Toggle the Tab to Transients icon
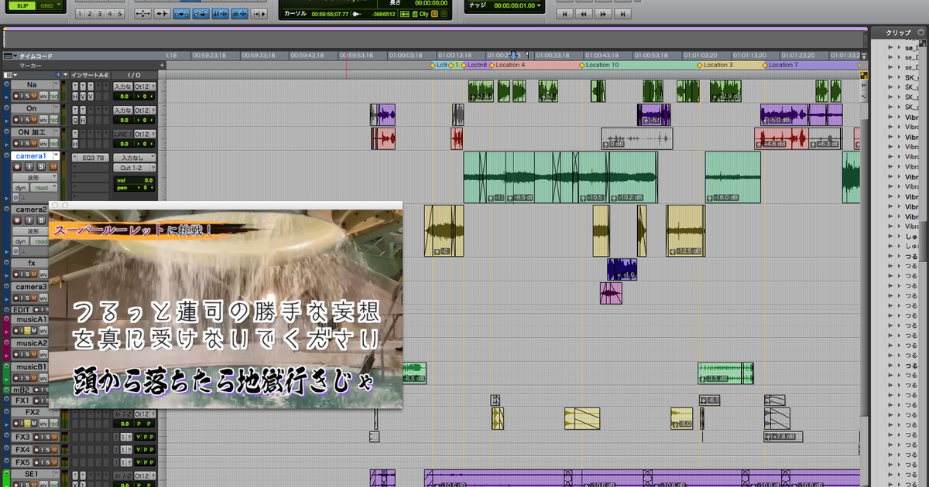The width and height of the screenshot is (929, 487). [162, 14]
